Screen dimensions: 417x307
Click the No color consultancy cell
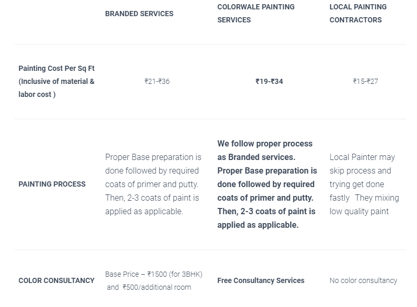coord(363,280)
